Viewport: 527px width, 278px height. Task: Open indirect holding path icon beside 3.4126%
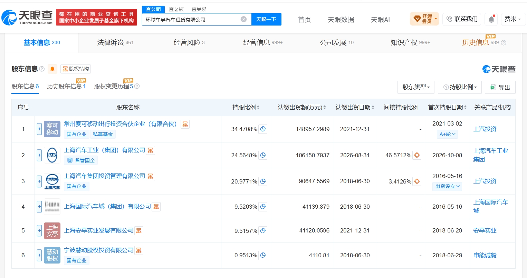pos(417,181)
